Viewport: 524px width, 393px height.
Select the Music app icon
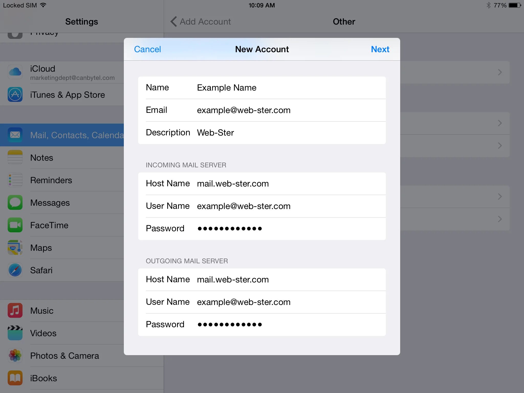[x=15, y=310]
